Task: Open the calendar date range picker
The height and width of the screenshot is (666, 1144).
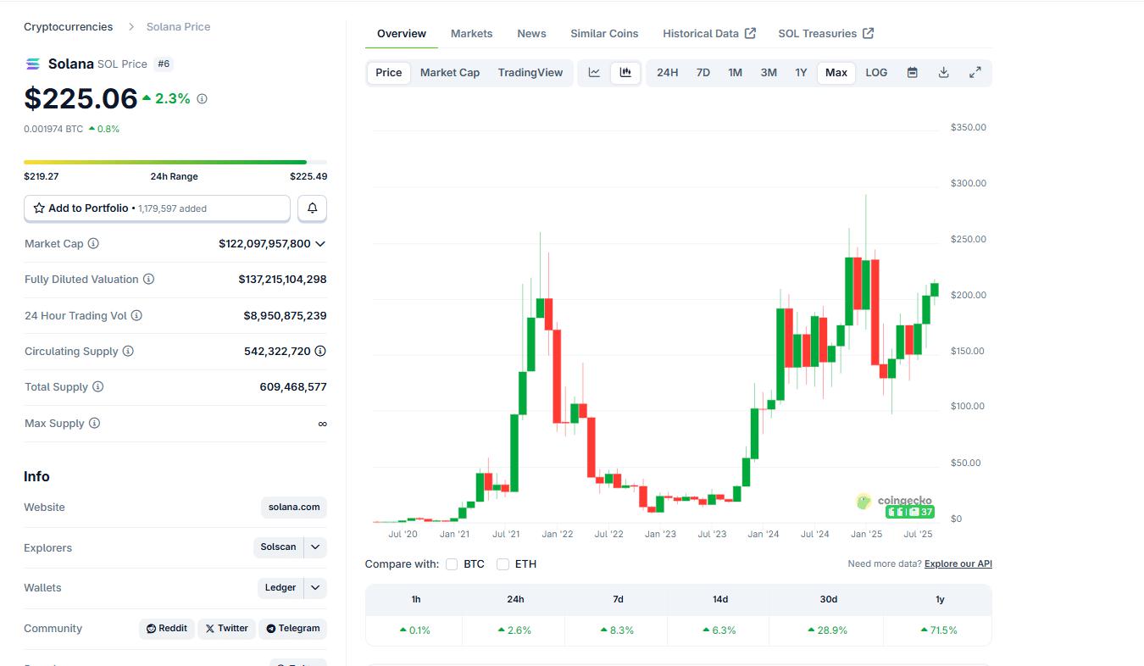Action: click(x=912, y=73)
